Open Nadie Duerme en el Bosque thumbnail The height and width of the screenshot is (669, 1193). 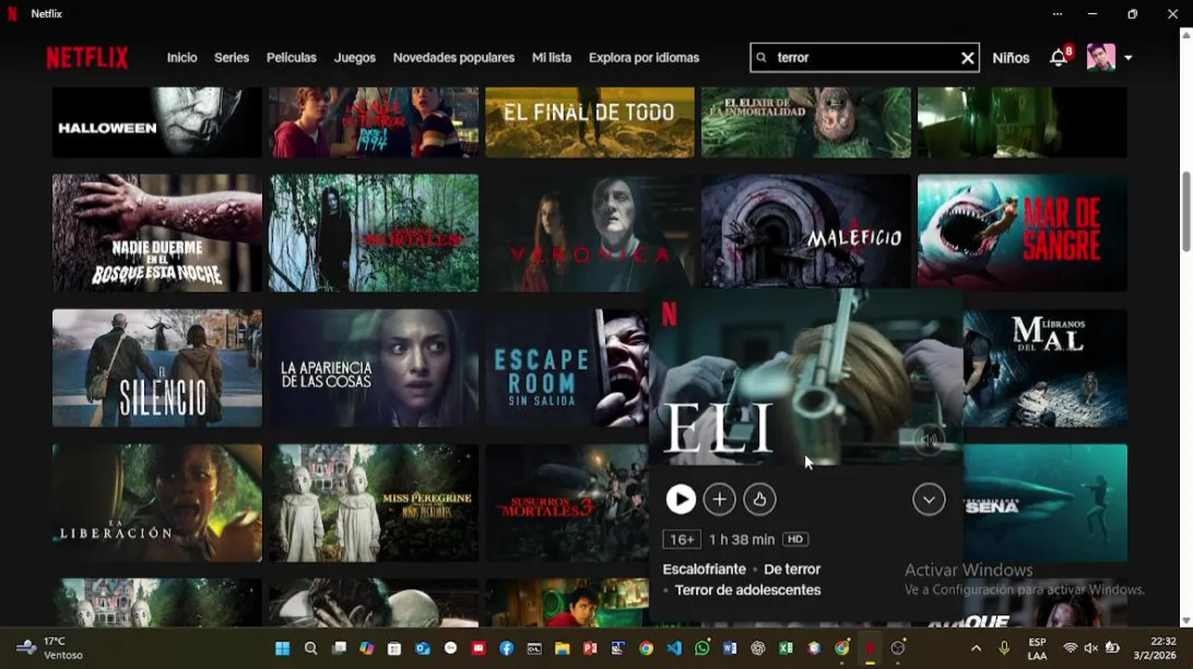pyautogui.click(x=157, y=233)
